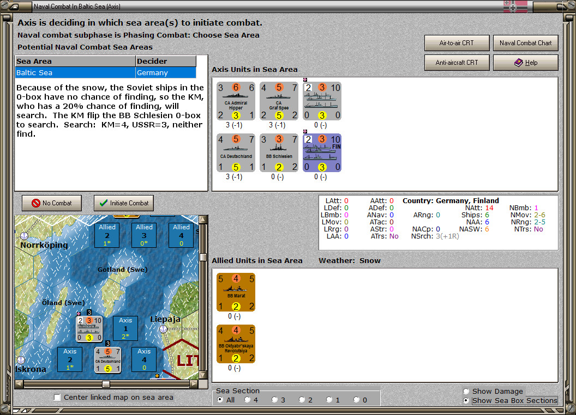Click the Axis 2 sea box on map
The width and height of the screenshot is (576, 415).
(x=70, y=359)
